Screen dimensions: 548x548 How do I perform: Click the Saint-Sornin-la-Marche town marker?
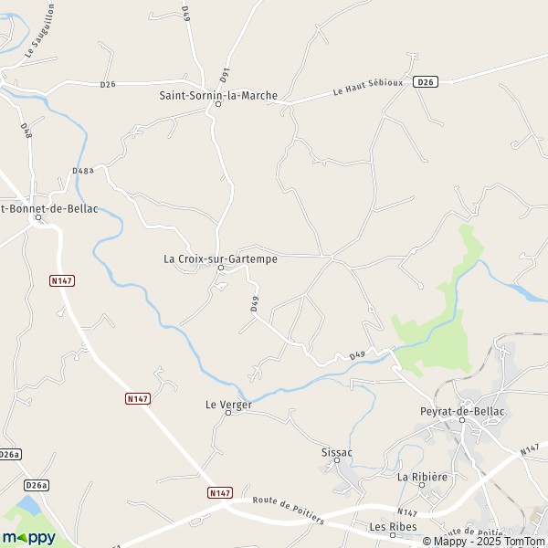click(x=218, y=104)
